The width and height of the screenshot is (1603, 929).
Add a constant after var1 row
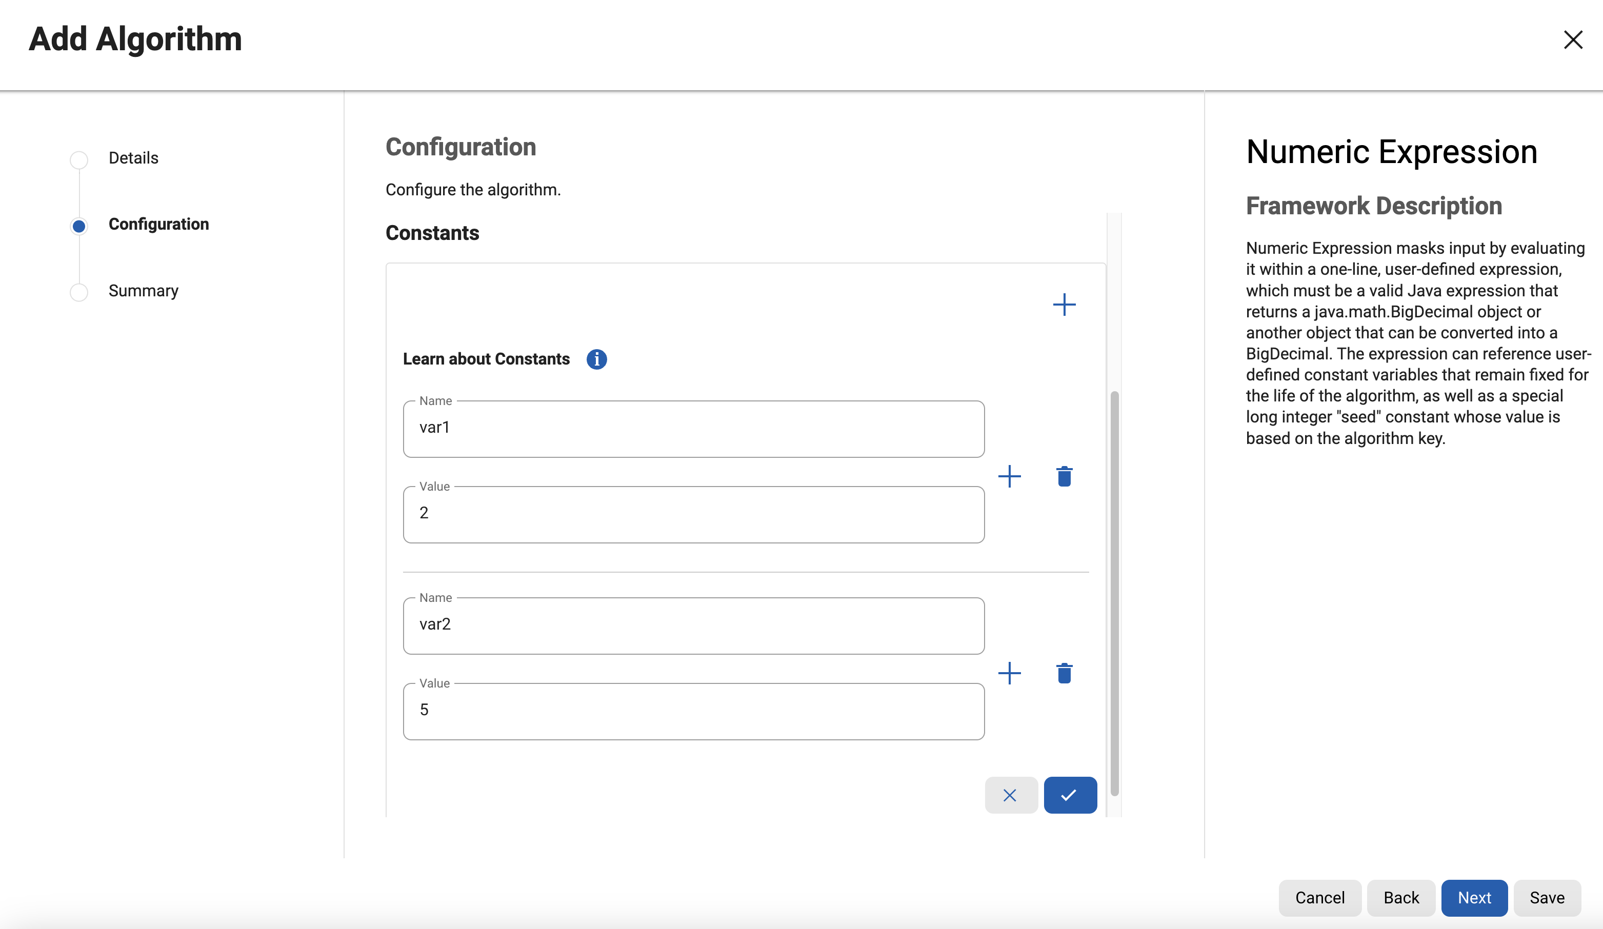1009,476
